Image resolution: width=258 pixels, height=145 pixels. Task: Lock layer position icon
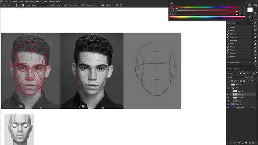point(238,81)
